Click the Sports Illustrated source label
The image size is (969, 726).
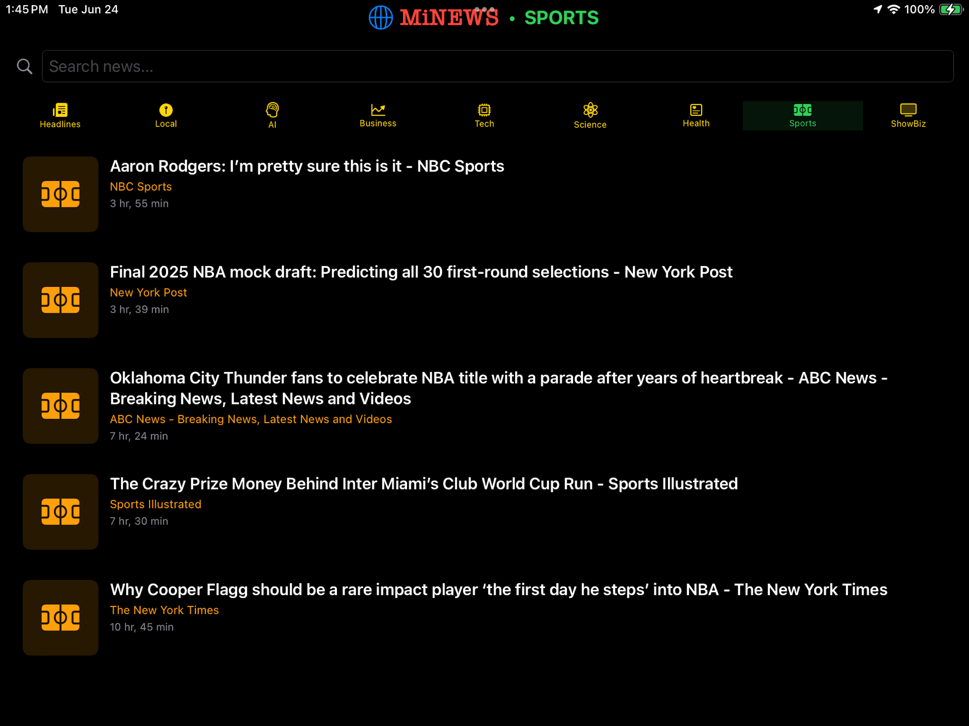(155, 504)
